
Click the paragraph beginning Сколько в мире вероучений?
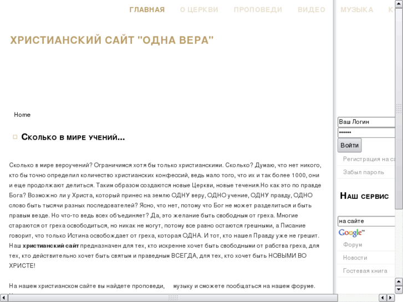tap(165, 216)
